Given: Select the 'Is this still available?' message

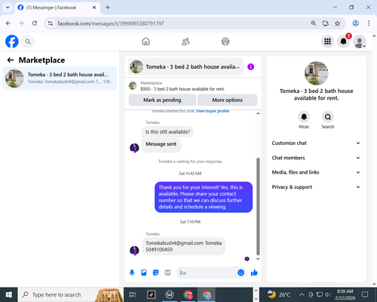Looking at the screenshot, I should point(167,132).
